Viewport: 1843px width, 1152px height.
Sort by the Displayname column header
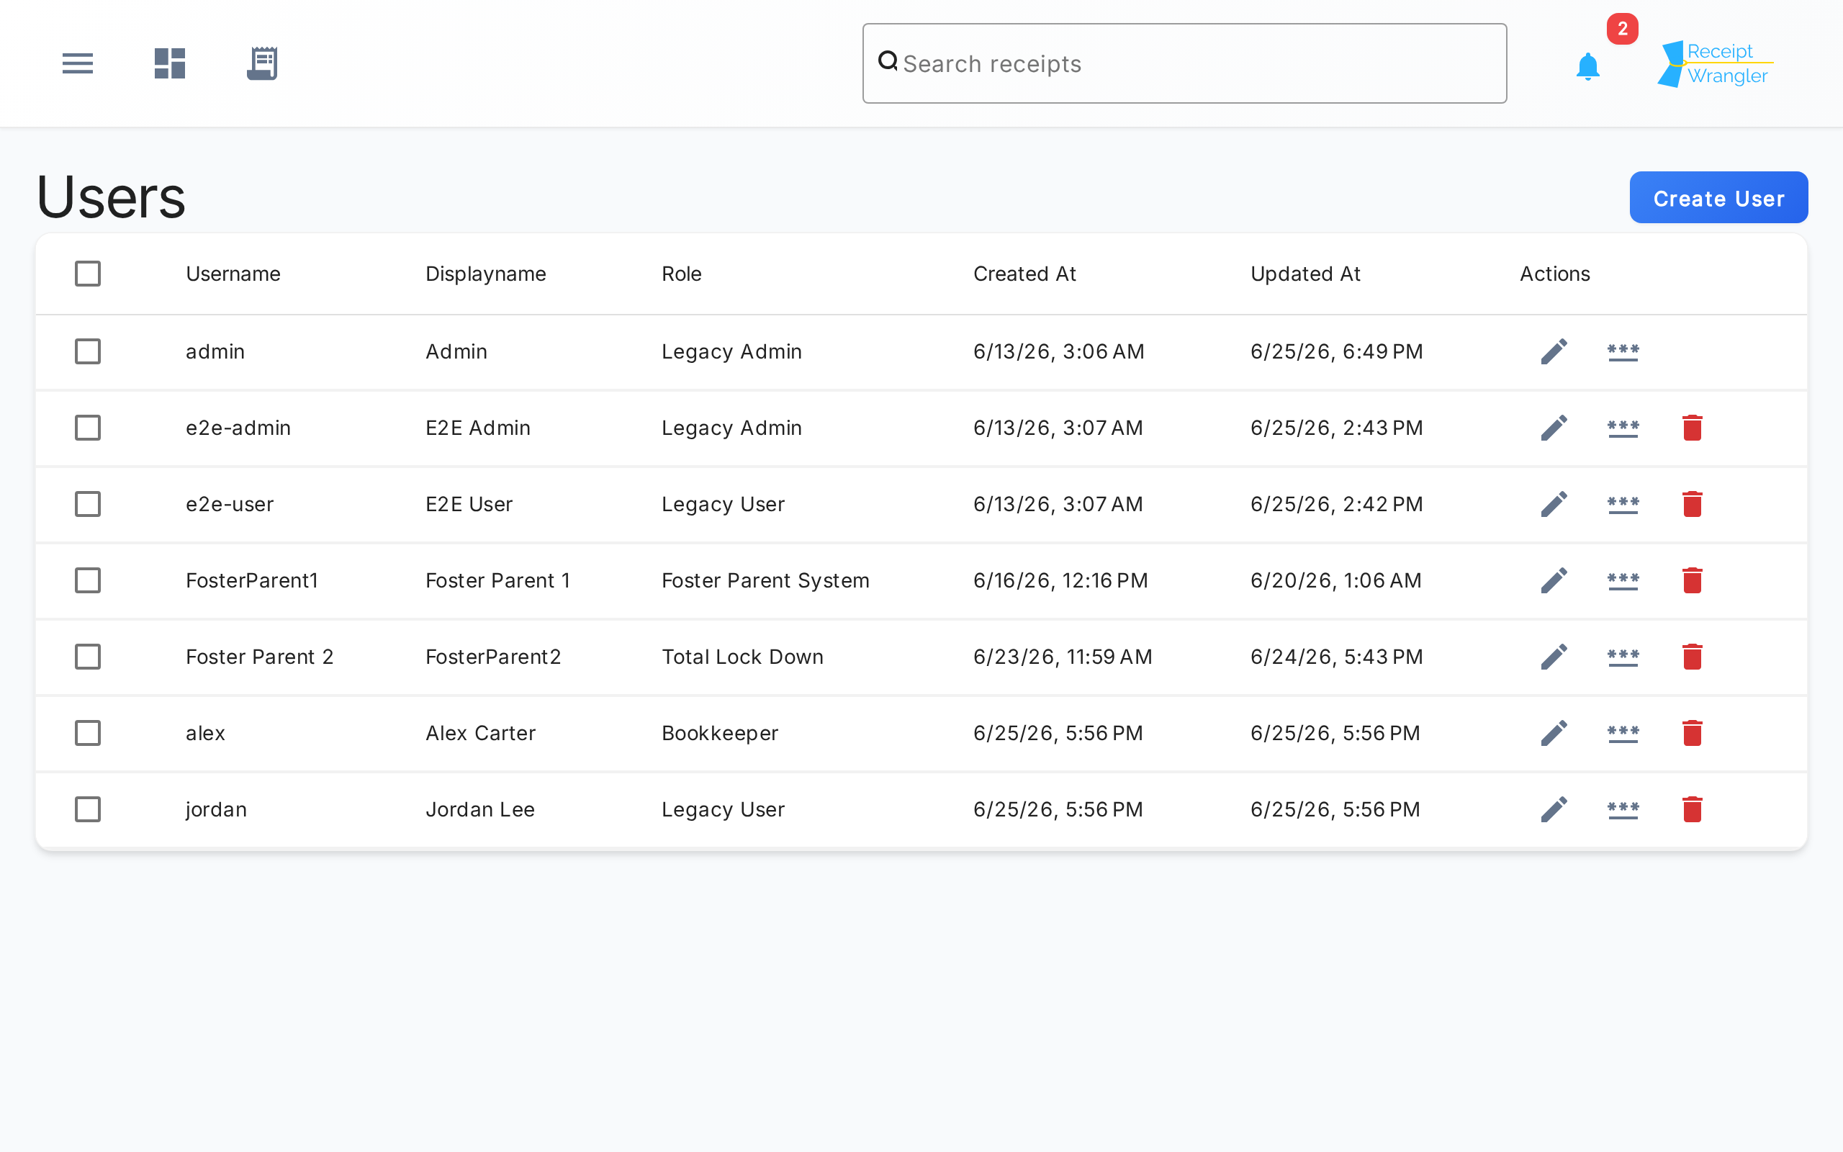[x=486, y=274]
